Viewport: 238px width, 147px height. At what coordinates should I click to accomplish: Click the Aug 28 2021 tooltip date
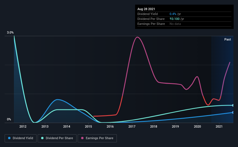click(146, 9)
